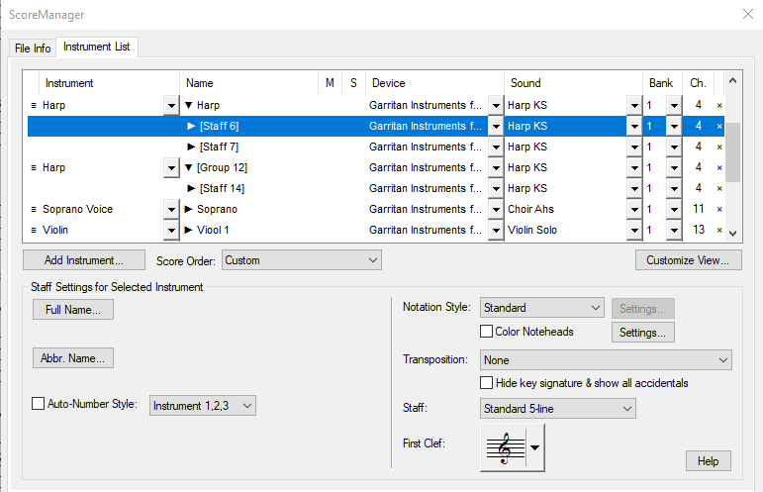Expand the Soprano row disclosure triangle
763x492 pixels.
point(189,210)
